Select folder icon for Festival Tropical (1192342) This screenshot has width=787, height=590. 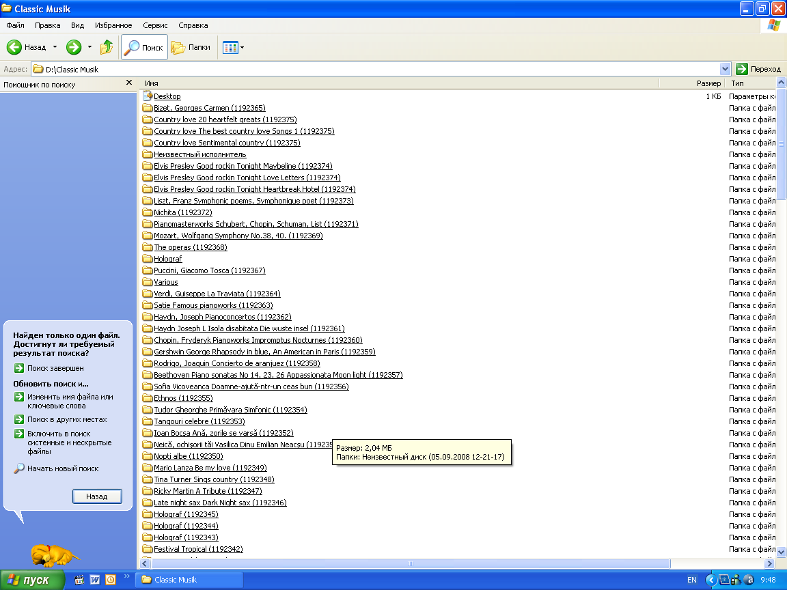(x=147, y=549)
